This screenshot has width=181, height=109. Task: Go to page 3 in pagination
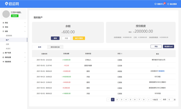[122, 100]
